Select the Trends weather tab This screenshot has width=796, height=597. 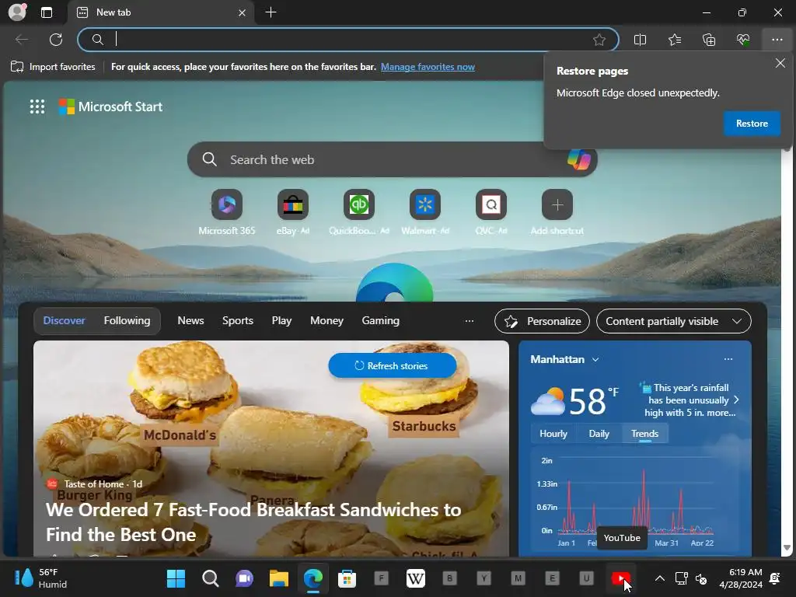(644, 434)
